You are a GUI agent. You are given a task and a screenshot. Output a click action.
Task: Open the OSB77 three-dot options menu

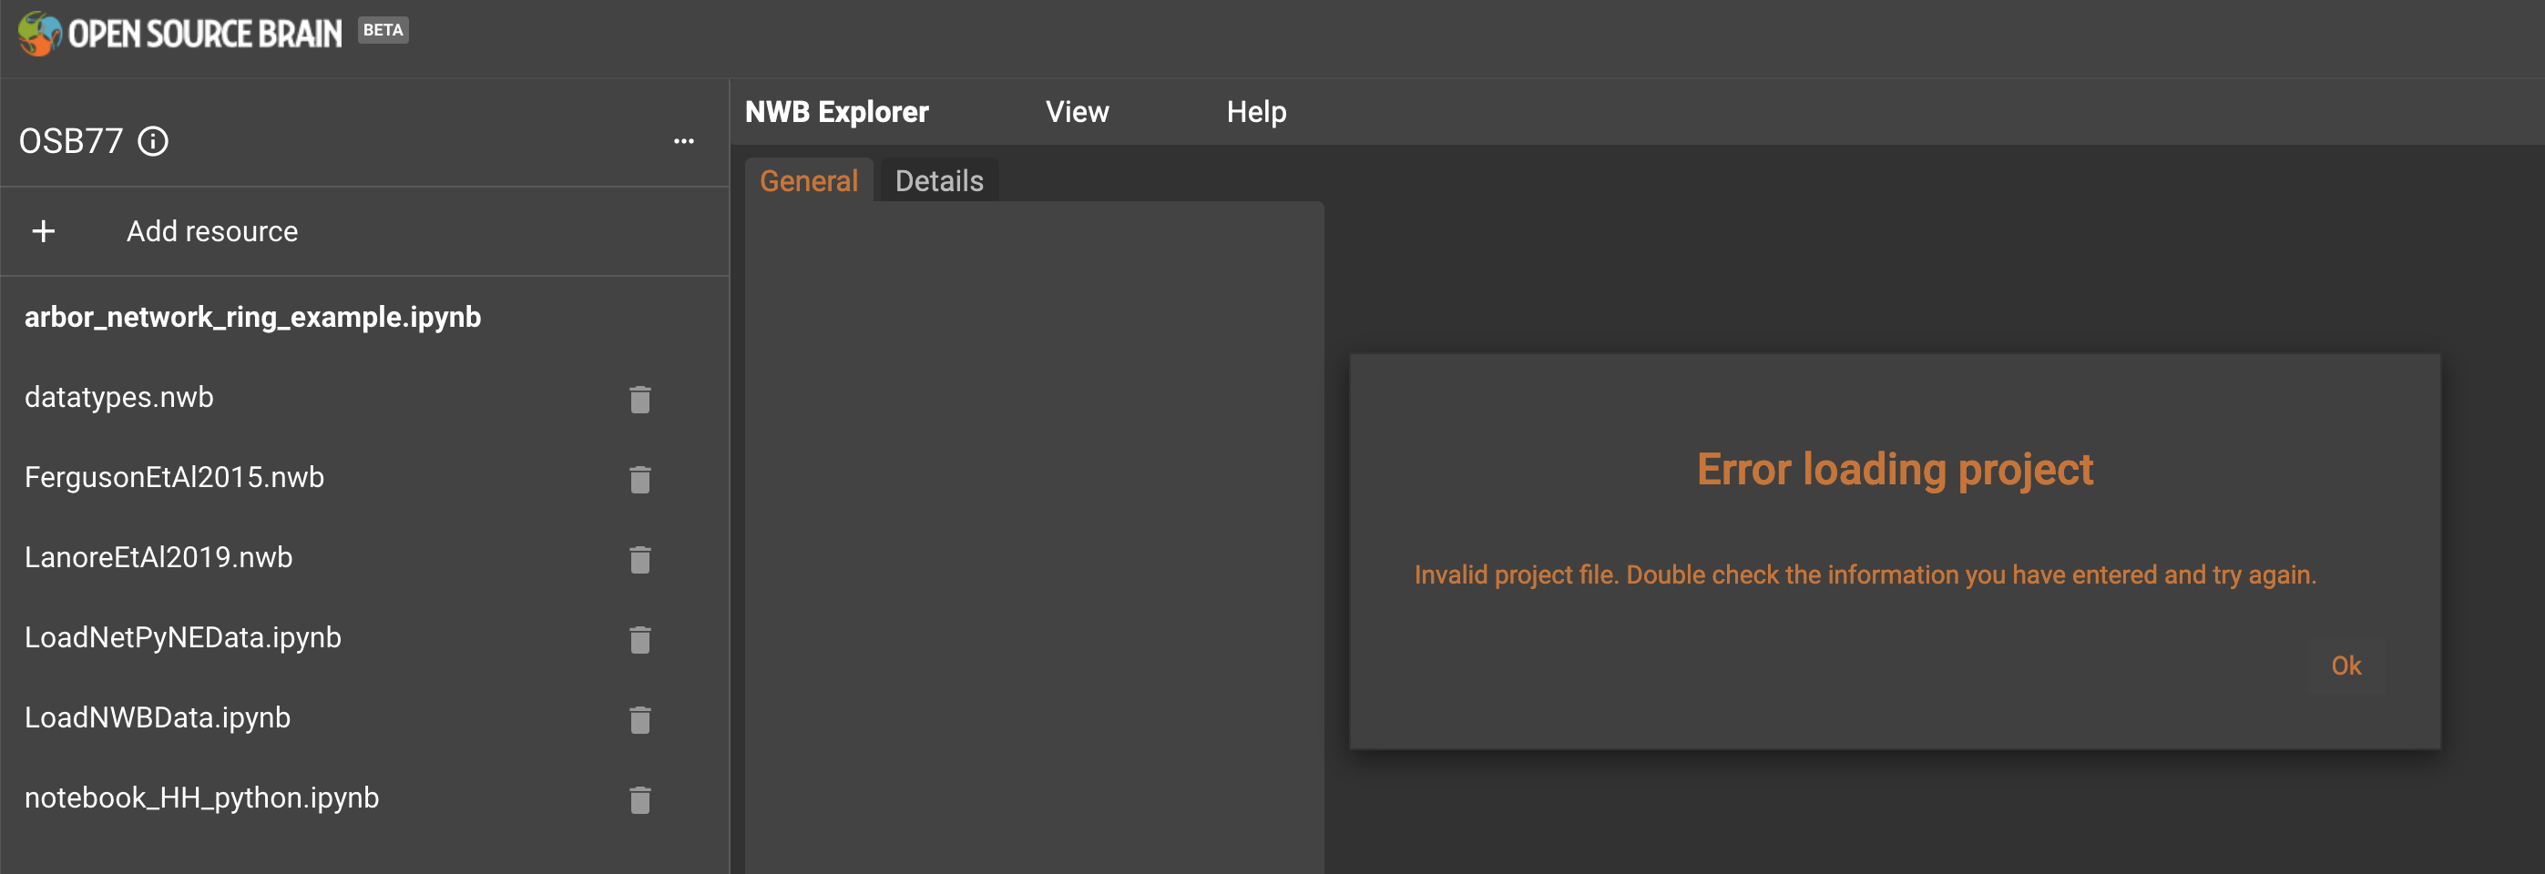(685, 140)
